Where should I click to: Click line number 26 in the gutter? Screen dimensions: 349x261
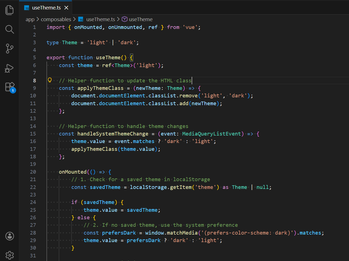(x=33, y=217)
